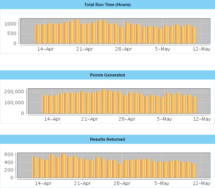
Task: Select the first bar in Total Run Time chart
Action: [x=37, y=34]
